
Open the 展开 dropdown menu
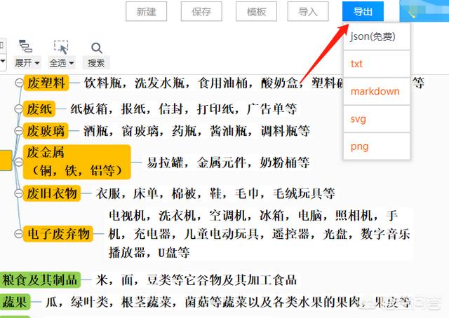tap(27, 62)
